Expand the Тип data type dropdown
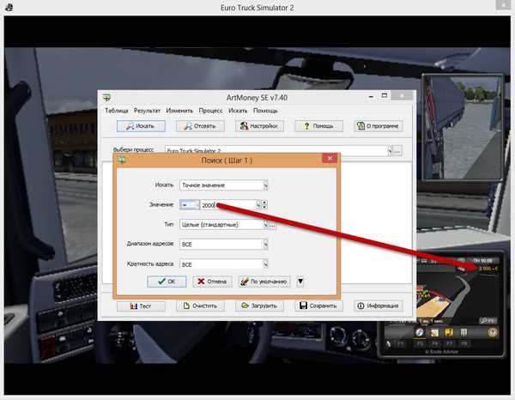 (265, 225)
